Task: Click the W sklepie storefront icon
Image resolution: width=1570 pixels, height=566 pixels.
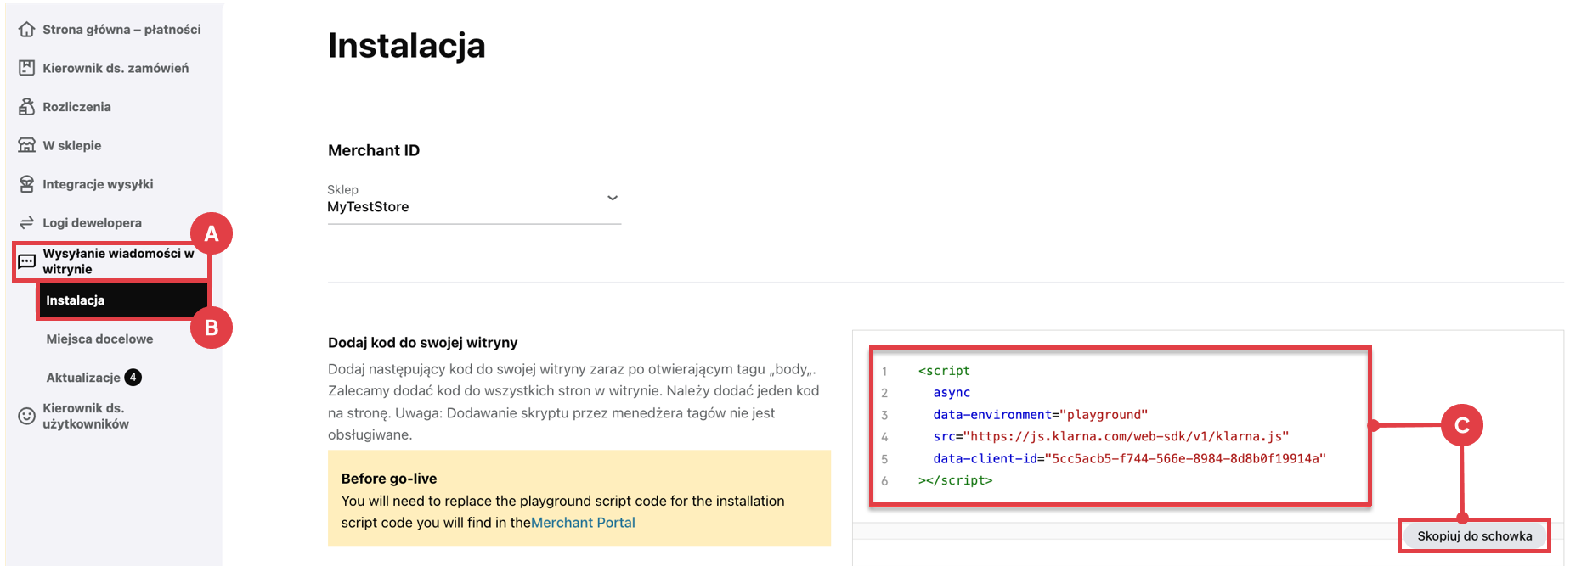Action: click(27, 145)
